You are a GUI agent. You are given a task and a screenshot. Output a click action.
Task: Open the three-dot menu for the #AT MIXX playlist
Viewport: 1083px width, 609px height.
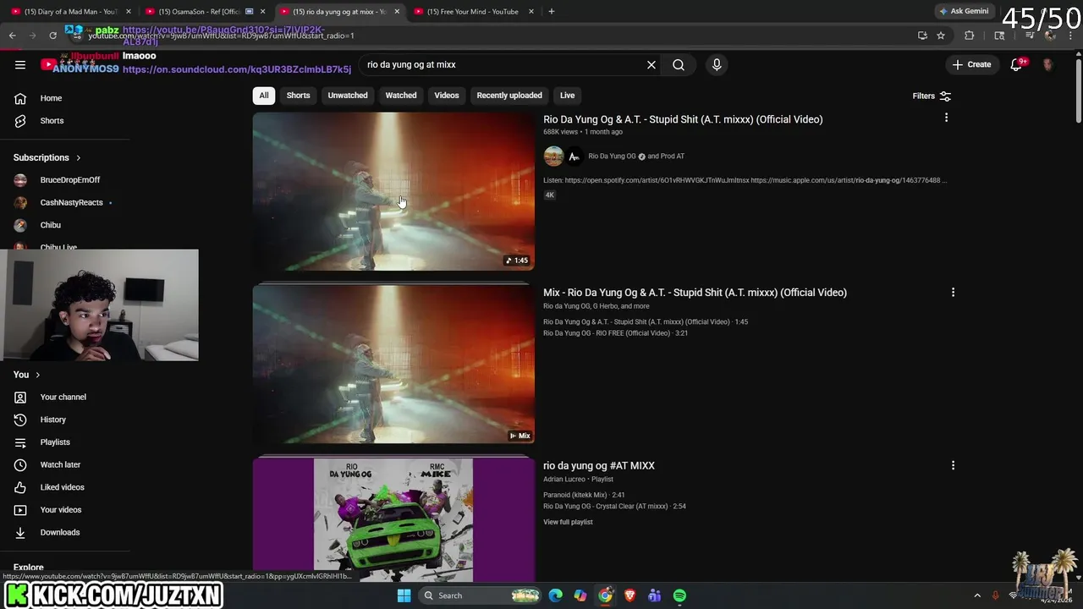(x=953, y=465)
